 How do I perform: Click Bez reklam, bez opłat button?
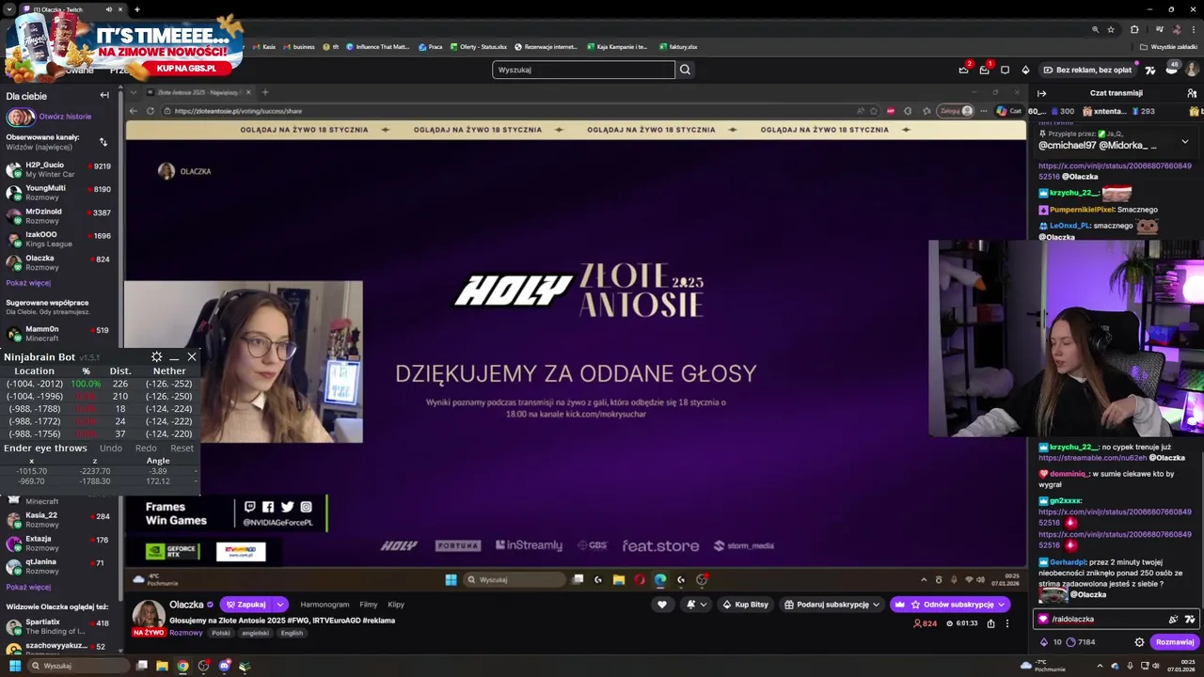[x=1087, y=70]
